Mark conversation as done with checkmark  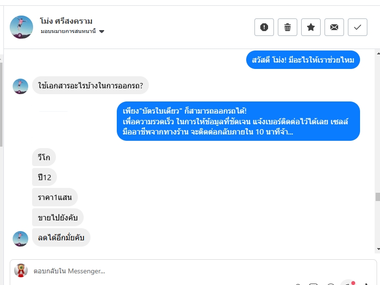tap(358, 27)
